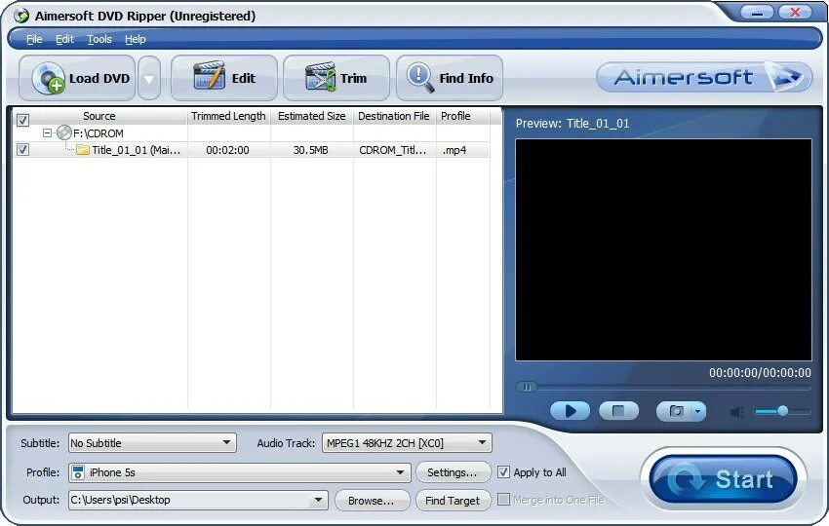Toggle the Apply to All checkbox

504,471
